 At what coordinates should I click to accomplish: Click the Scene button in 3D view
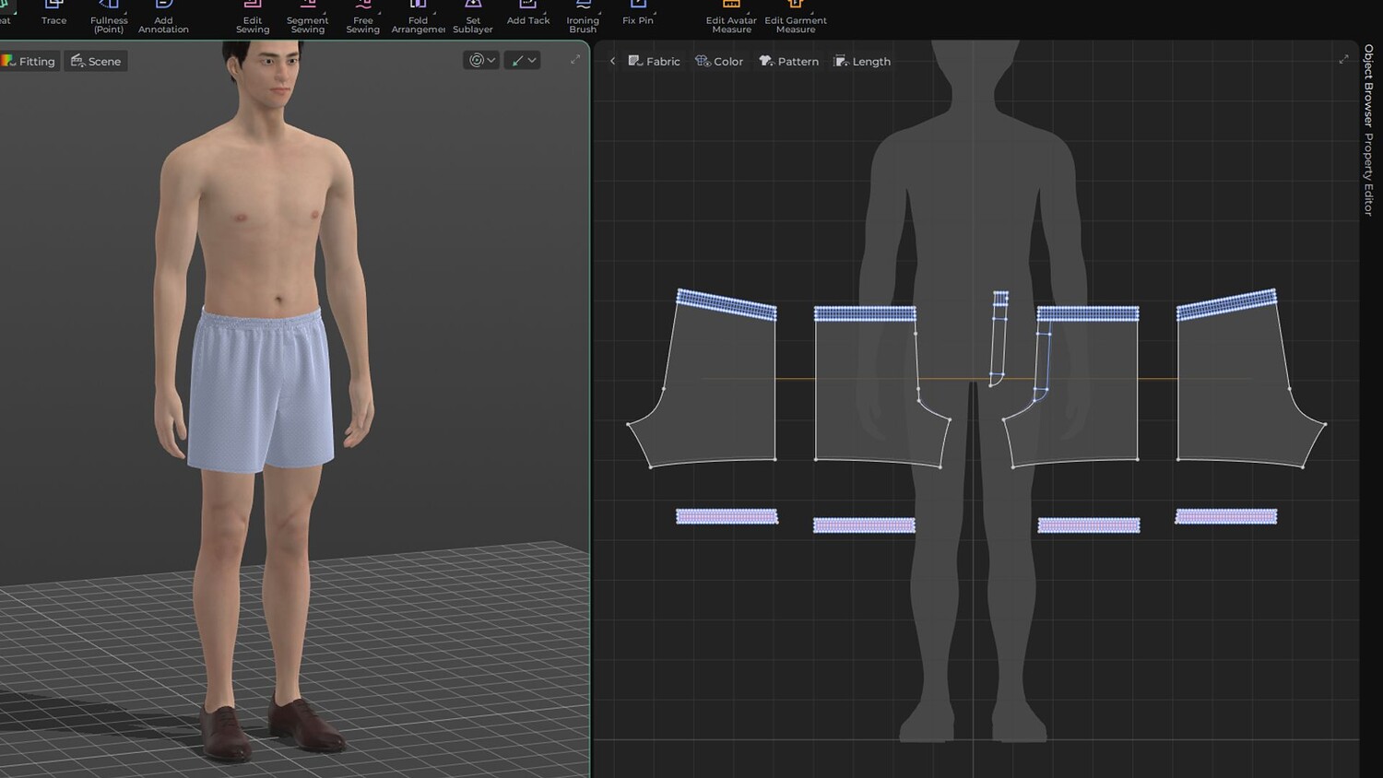(96, 61)
